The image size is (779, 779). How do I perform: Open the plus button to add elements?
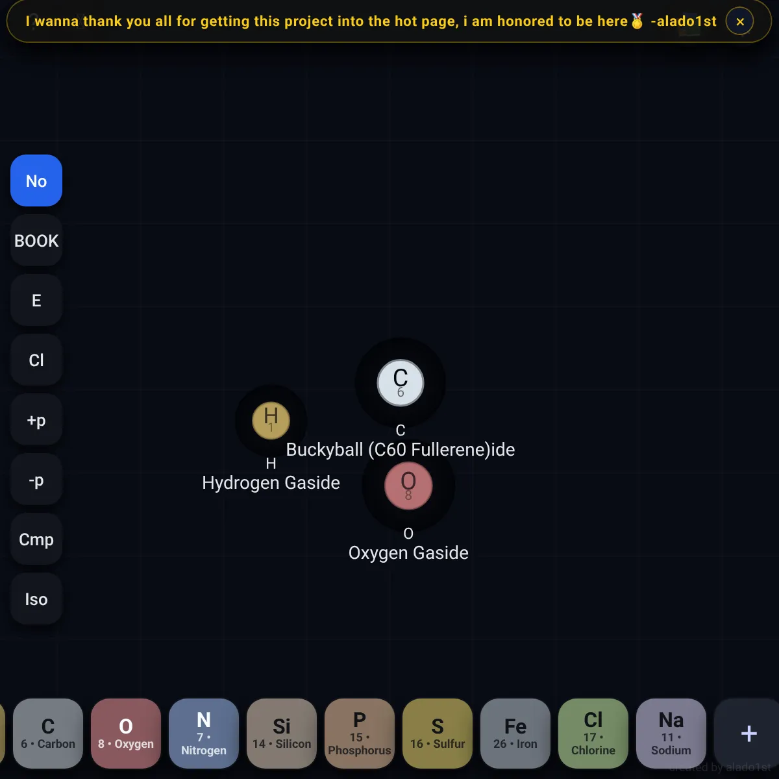point(748,734)
